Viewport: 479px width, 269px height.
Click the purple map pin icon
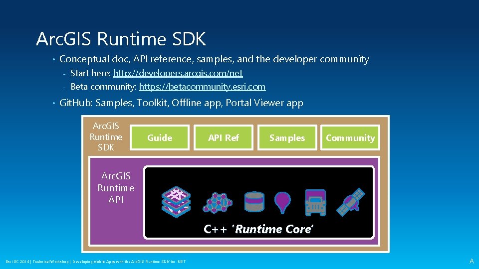pos(282,203)
